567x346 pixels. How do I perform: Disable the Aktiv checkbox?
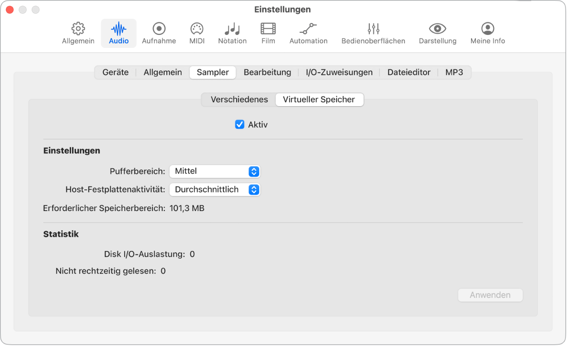click(239, 124)
